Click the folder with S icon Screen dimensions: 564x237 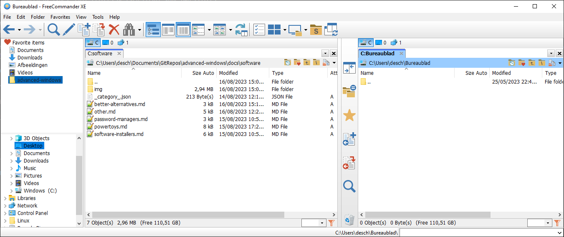point(316,30)
